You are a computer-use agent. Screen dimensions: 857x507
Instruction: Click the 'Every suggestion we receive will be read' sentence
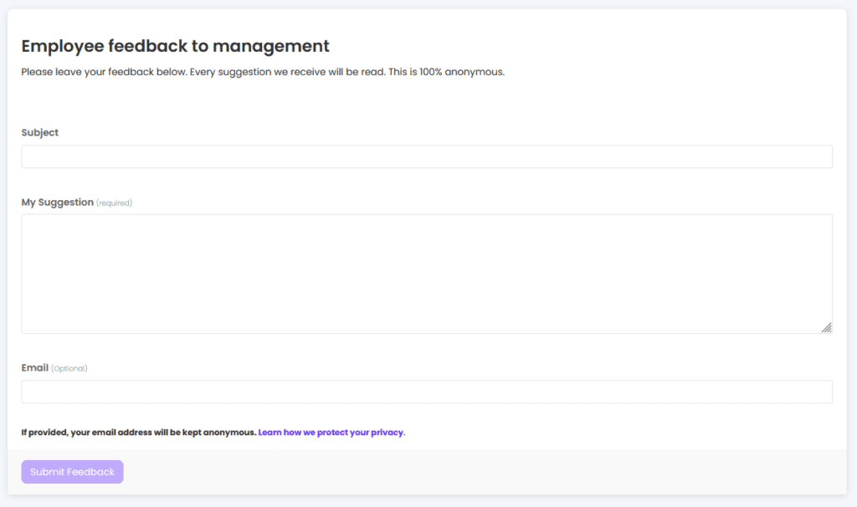pyautogui.click(x=287, y=72)
